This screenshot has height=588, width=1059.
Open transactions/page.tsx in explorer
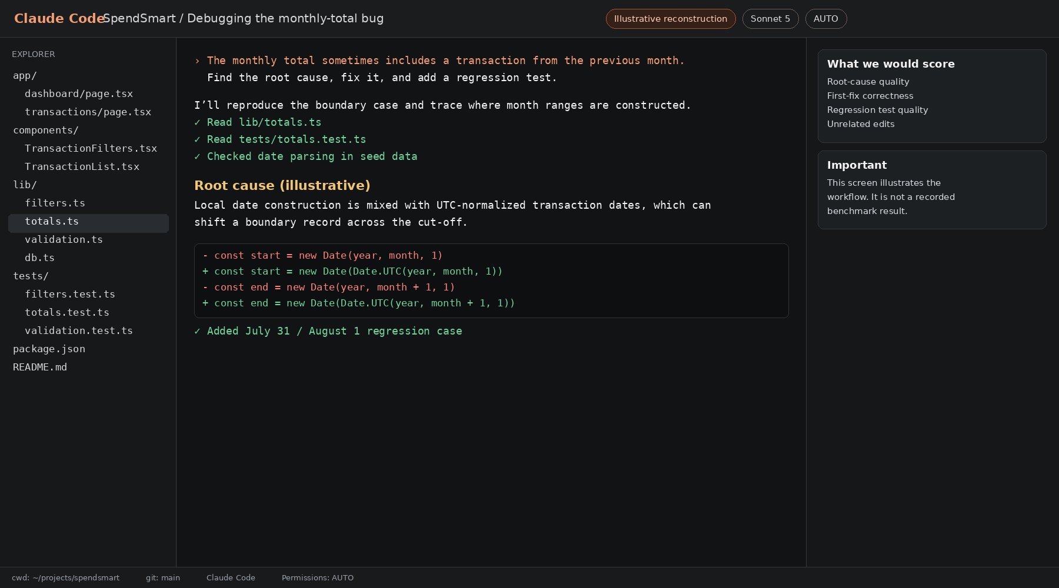click(88, 112)
